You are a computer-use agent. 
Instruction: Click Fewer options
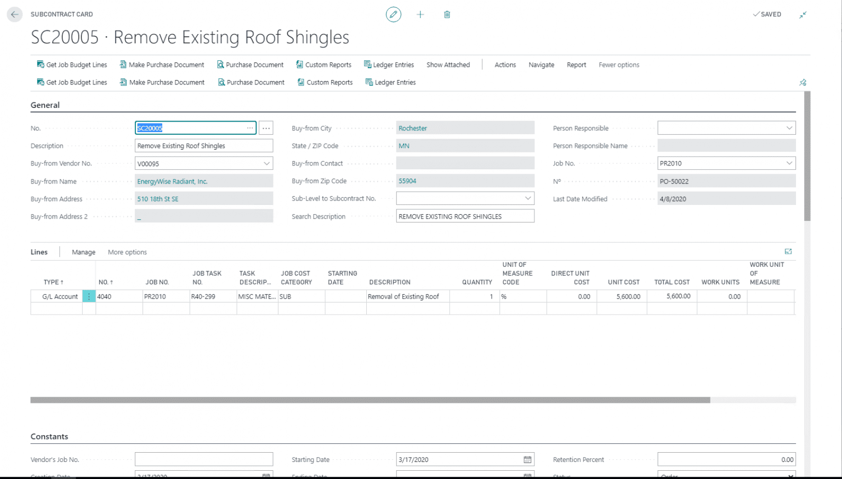[x=619, y=65]
